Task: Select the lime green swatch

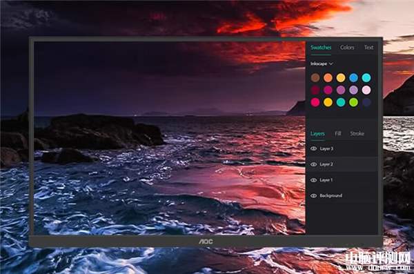Action: pos(353,102)
